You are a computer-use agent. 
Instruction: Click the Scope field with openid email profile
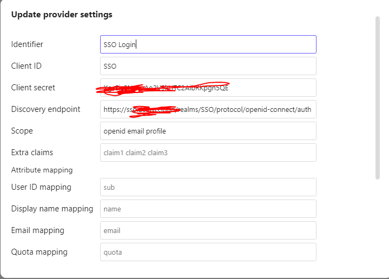click(x=208, y=131)
